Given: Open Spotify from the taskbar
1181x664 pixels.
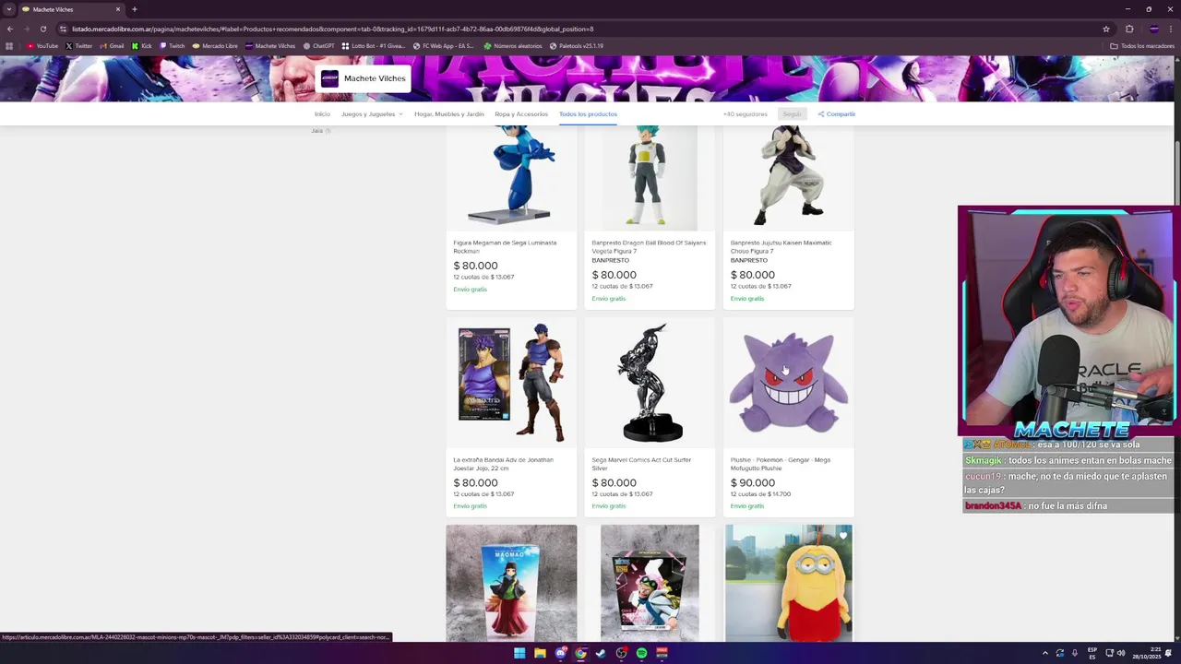Looking at the screenshot, I should [x=641, y=653].
